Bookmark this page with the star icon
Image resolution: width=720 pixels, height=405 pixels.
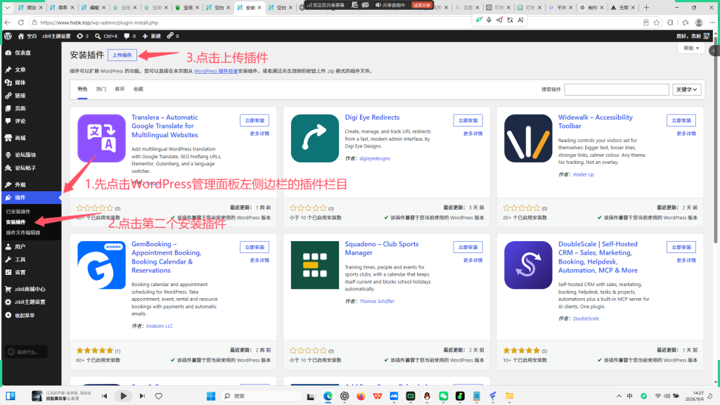point(657,22)
